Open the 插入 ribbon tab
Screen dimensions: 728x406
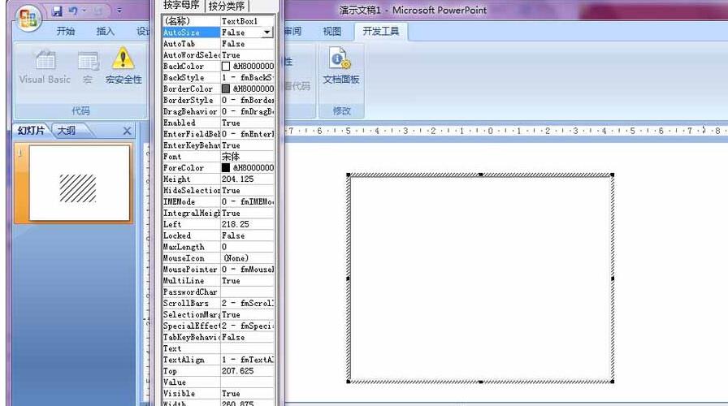(106, 32)
